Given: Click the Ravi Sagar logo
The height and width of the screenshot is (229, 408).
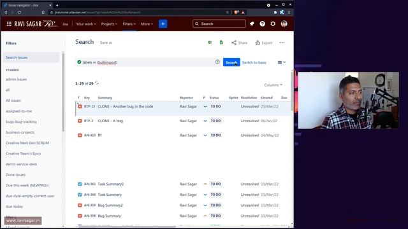Looking at the screenshot, I should (36, 24).
